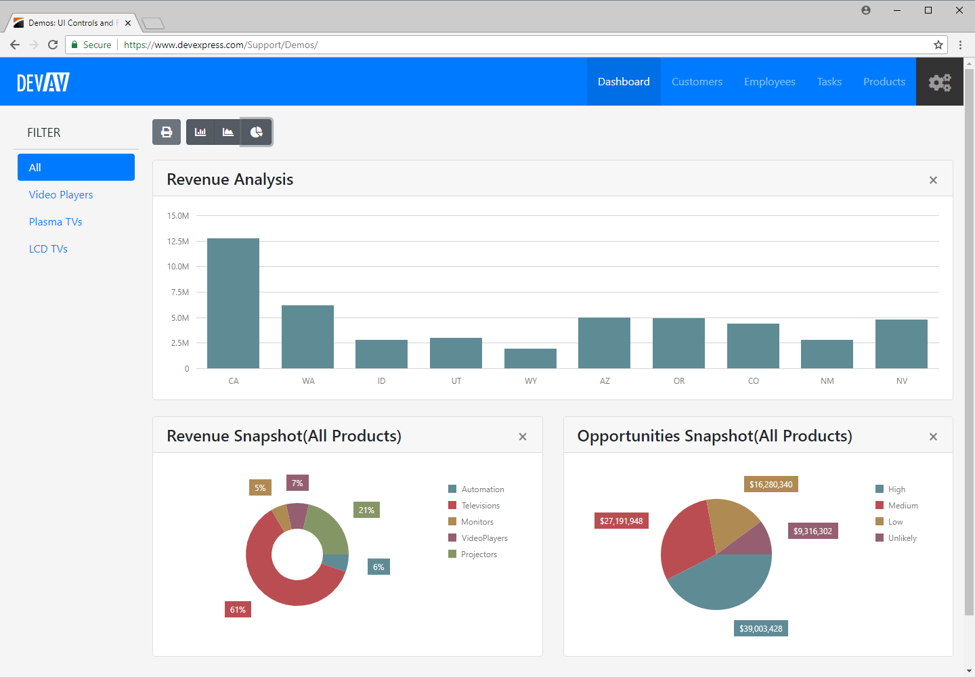Click the Monitors color swatch in the legend
Screen dimensions: 975x677
pyautogui.click(x=452, y=521)
